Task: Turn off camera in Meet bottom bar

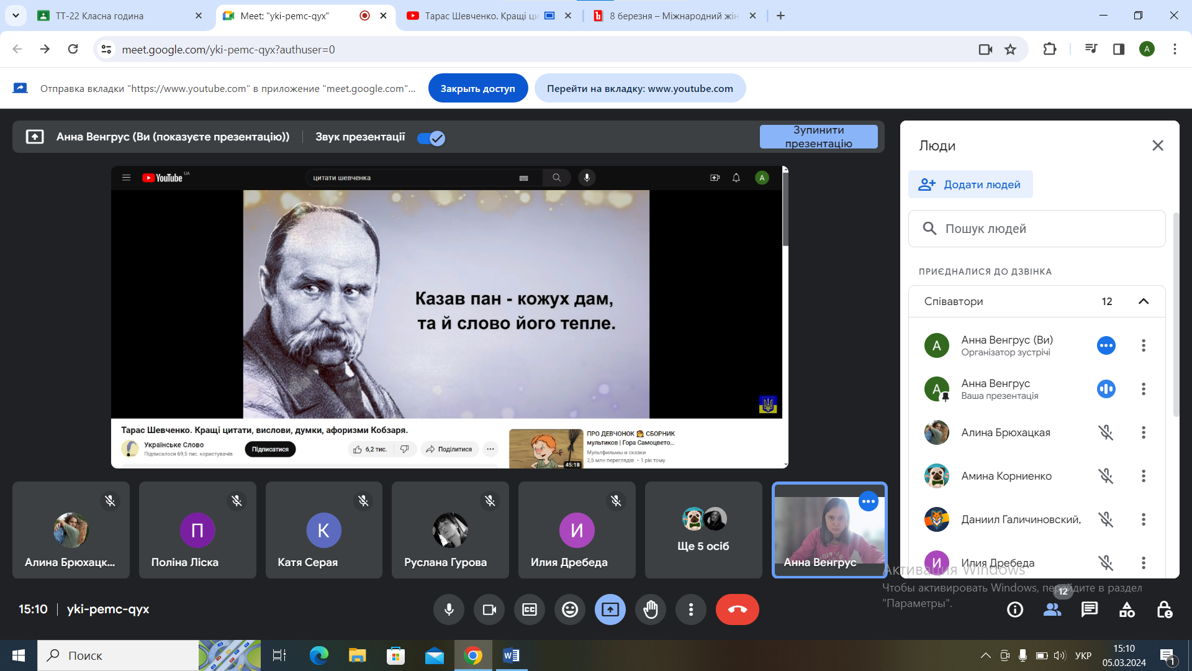Action: click(x=489, y=609)
